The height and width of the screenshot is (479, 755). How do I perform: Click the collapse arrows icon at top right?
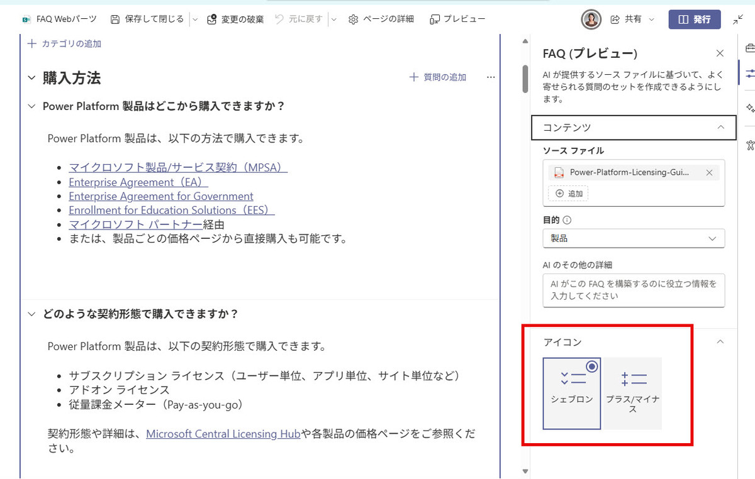pos(739,19)
